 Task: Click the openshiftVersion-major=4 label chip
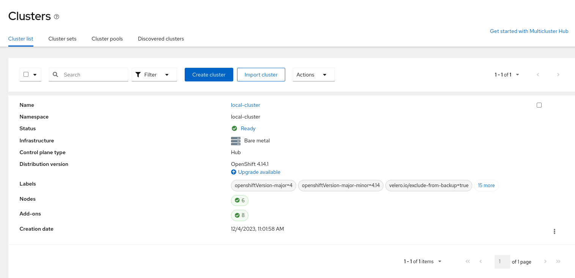pos(264,186)
